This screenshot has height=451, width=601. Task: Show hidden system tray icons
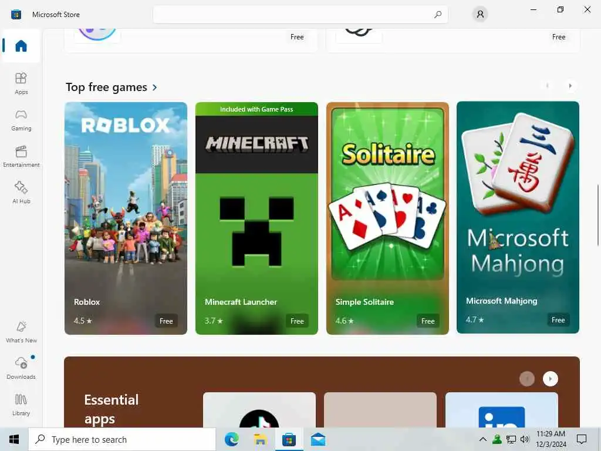483,439
